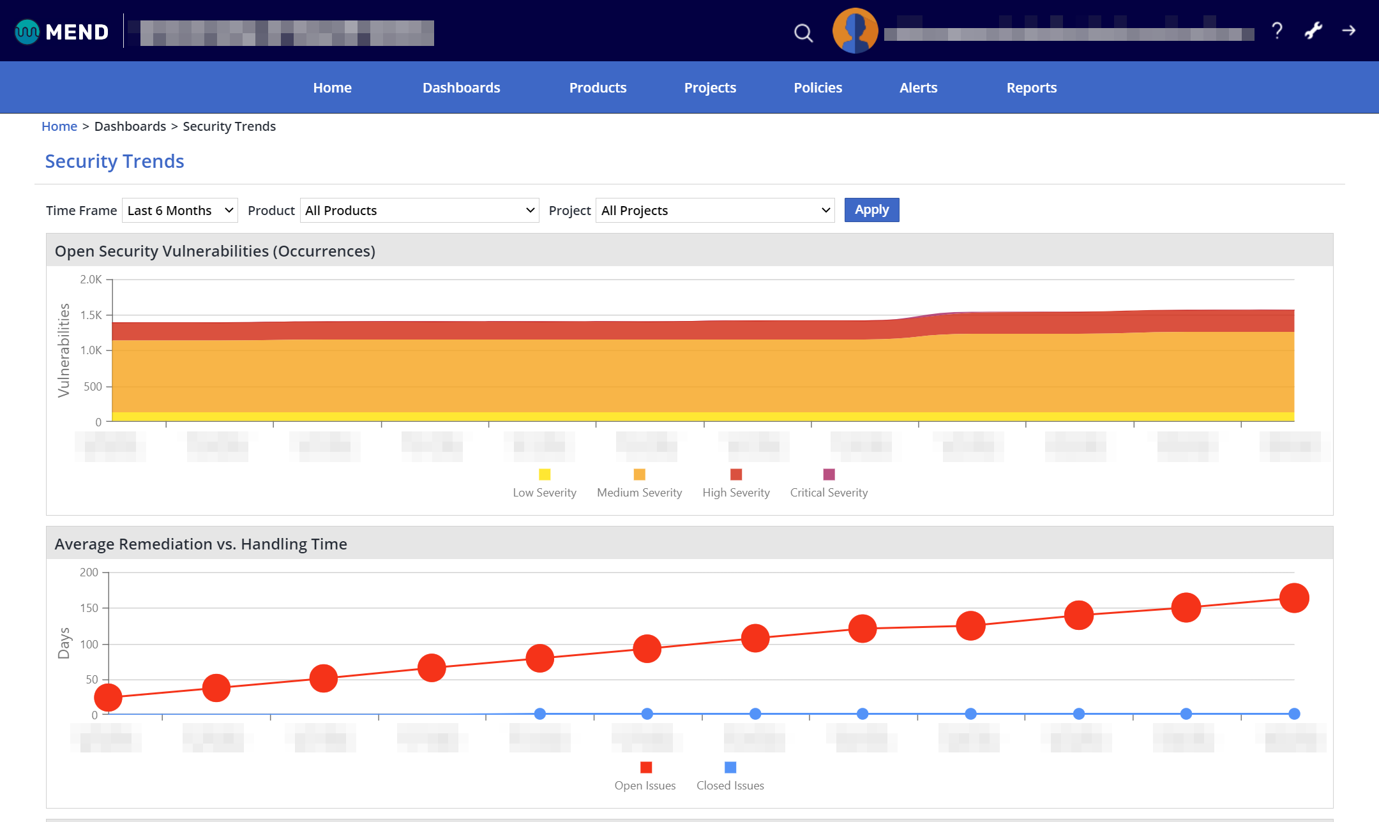Viewport: 1379px width, 822px height.
Task: Click the Medium Severity color swatch
Action: point(638,475)
